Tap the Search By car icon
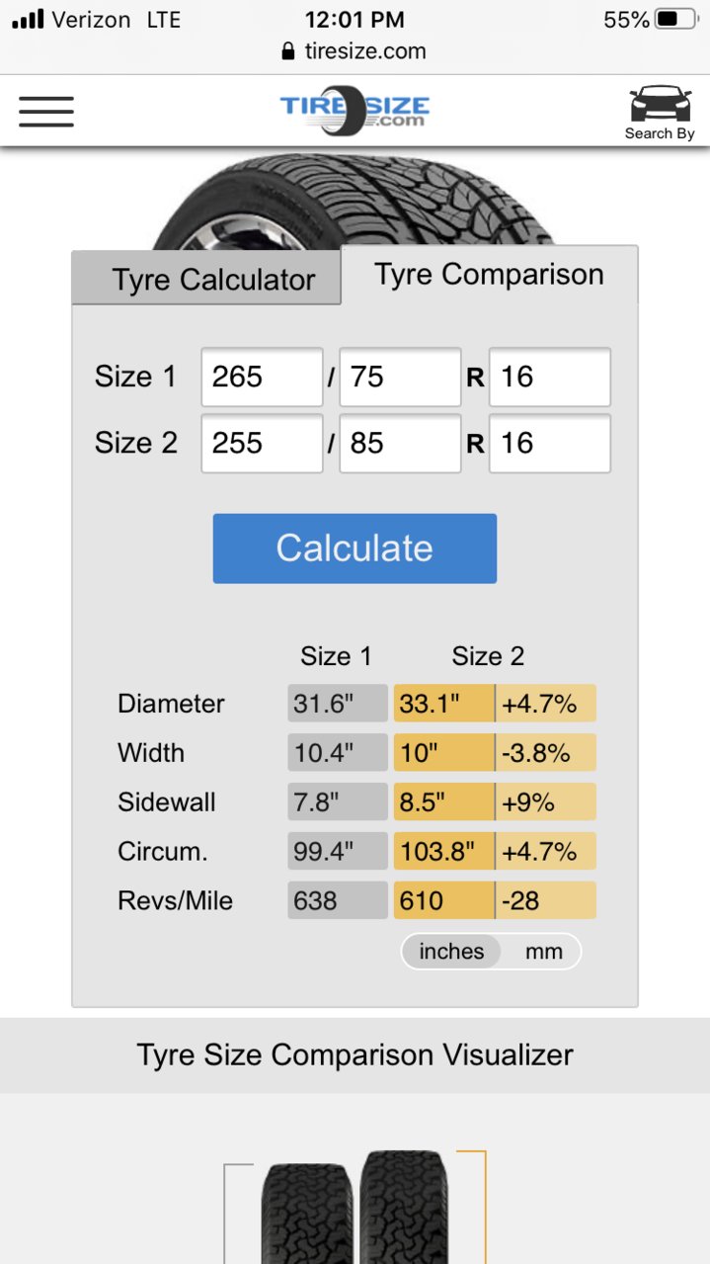Screen dimensions: 710x1264 [x=661, y=113]
